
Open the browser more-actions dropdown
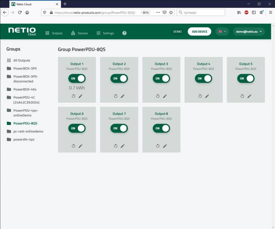(x=158, y=12)
